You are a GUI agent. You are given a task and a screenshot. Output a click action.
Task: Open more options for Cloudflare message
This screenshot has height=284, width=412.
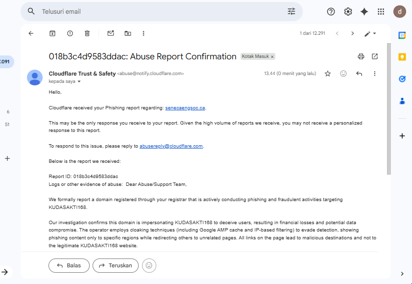(x=375, y=74)
